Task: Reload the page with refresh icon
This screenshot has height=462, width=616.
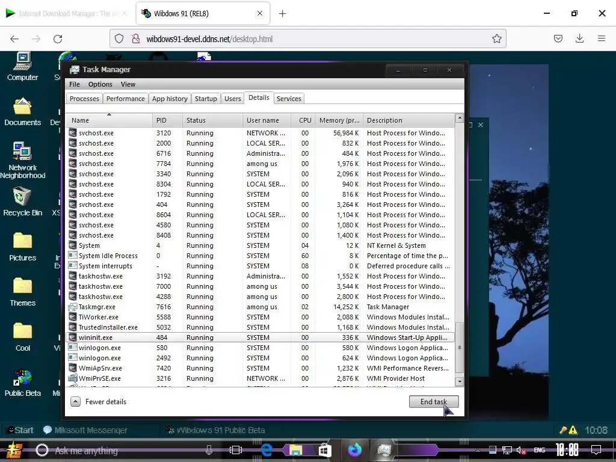Action: click(x=58, y=38)
